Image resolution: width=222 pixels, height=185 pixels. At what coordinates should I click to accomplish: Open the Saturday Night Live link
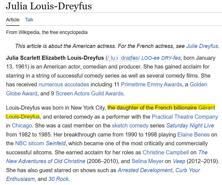pyautogui.click(x=190, y=126)
